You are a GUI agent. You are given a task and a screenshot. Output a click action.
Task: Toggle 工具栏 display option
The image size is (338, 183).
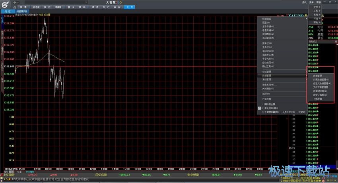(282, 47)
